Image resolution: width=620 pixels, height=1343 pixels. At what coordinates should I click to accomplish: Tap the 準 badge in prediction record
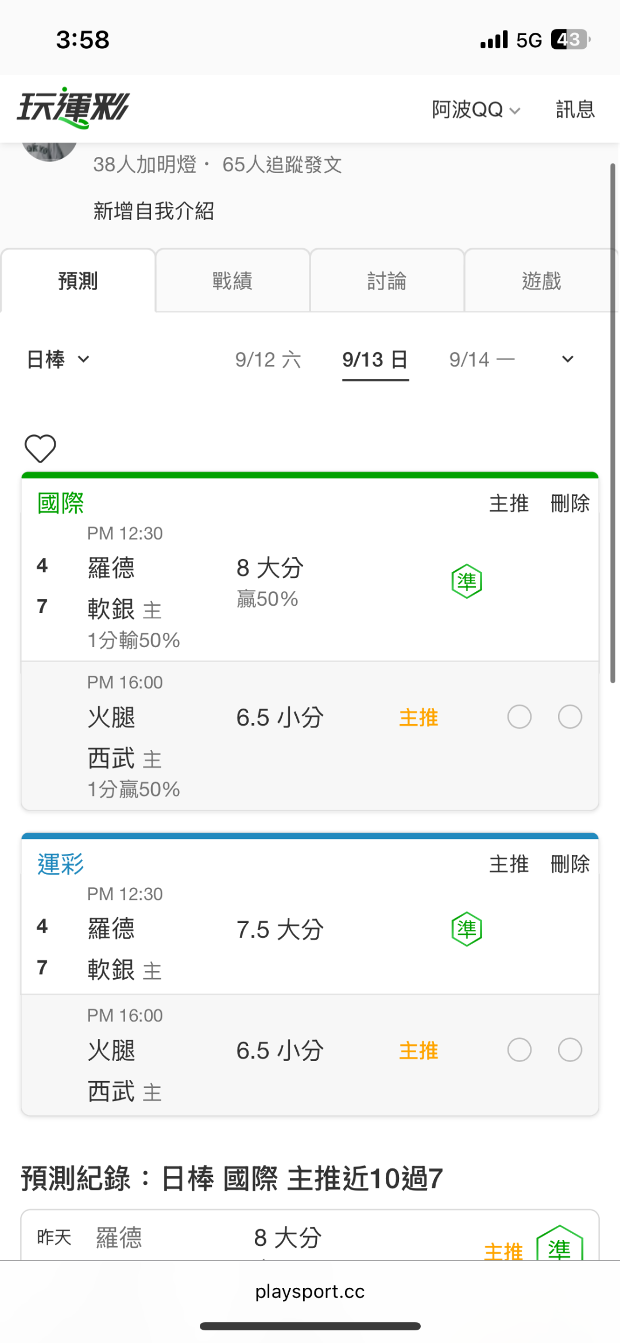click(560, 1244)
